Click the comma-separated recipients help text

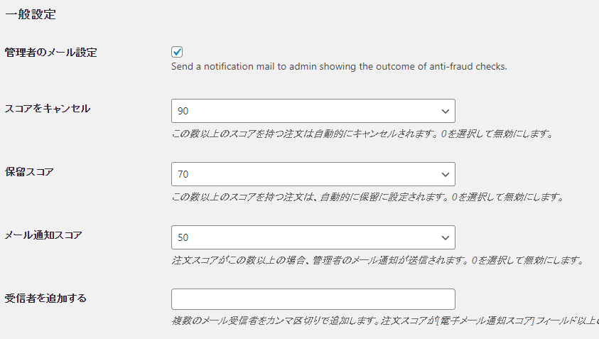click(385, 321)
